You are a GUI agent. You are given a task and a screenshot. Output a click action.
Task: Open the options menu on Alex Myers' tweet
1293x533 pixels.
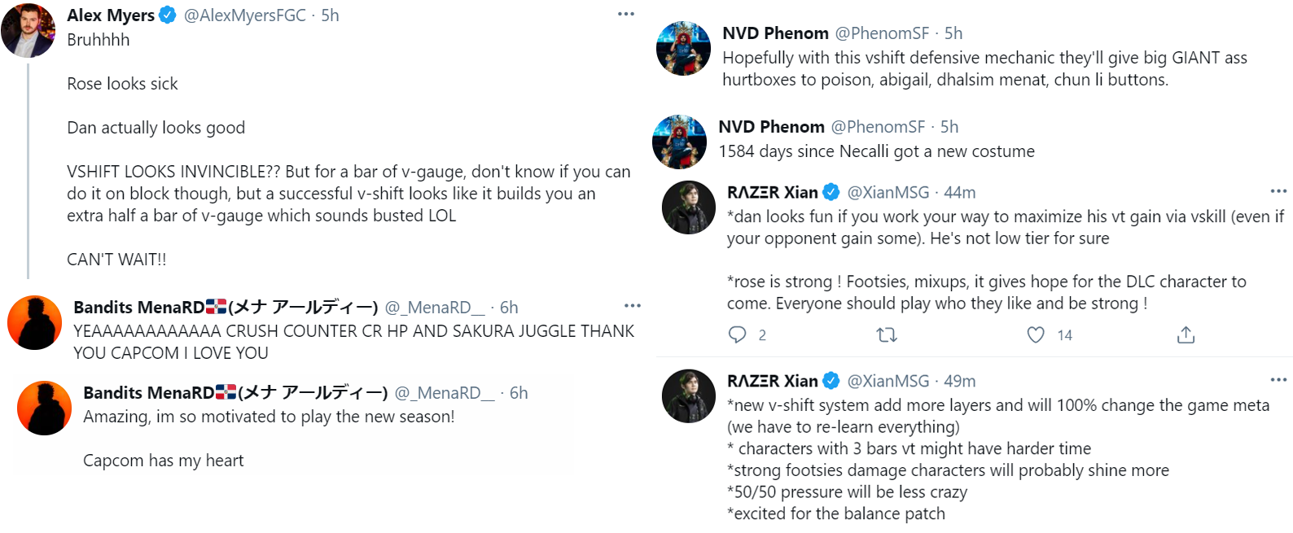tap(625, 12)
